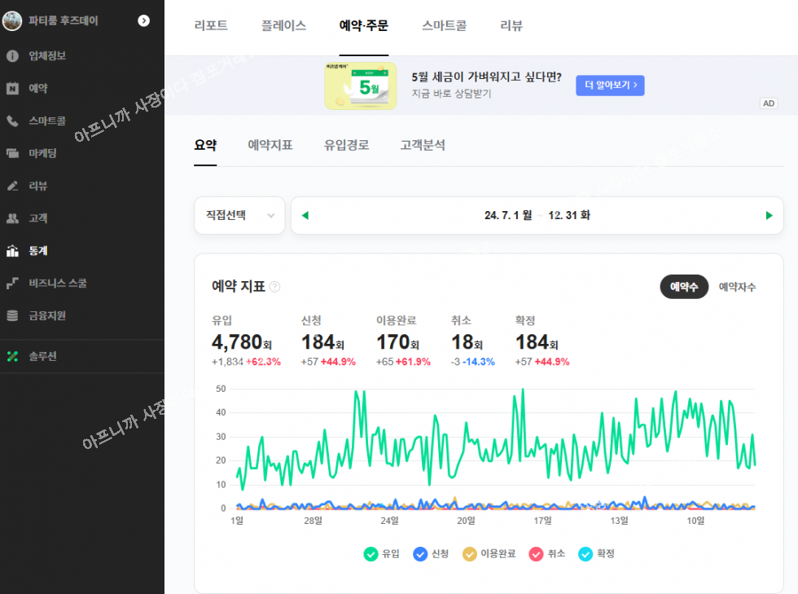798x594 pixels.
Task: Open the 직접선택 period dropdown
Action: pyautogui.click(x=239, y=216)
